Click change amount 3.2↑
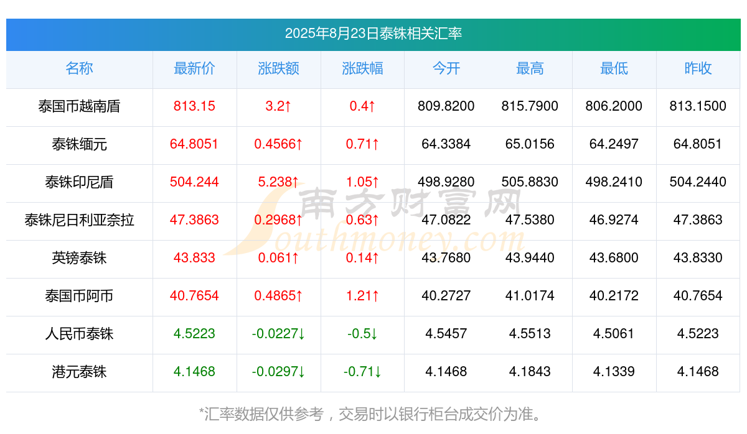Viewport: 747px width, 434px height. pos(278,106)
